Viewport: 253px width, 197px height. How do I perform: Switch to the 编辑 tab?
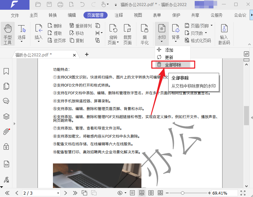coord(72,15)
